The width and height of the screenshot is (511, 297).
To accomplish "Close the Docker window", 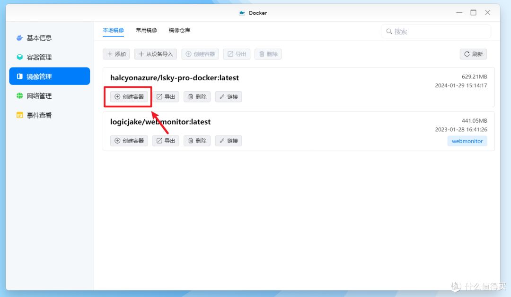I will point(487,13).
